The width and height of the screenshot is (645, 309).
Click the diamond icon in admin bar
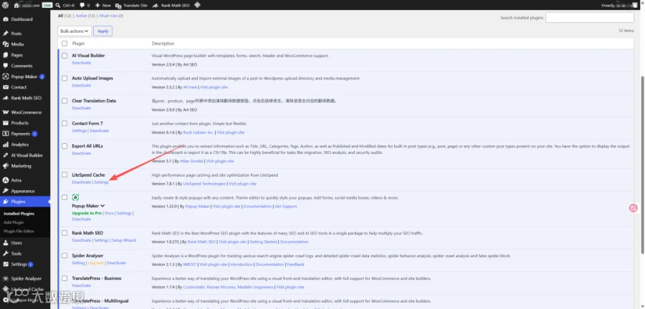pyautogui.click(x=197, y=5)
